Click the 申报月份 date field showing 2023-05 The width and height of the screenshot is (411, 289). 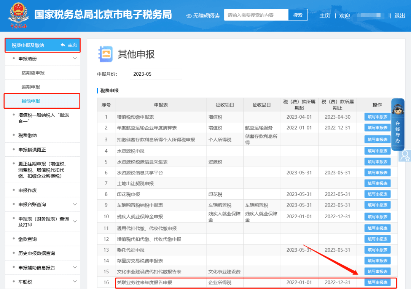pos(156,74)
